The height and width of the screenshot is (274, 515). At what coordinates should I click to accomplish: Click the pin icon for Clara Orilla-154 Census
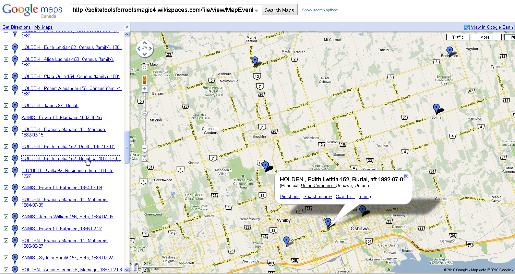coord(15,78)
